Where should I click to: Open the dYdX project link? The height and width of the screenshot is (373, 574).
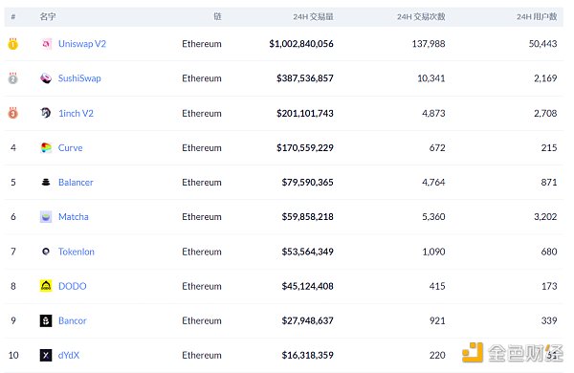tap(69, 355)
